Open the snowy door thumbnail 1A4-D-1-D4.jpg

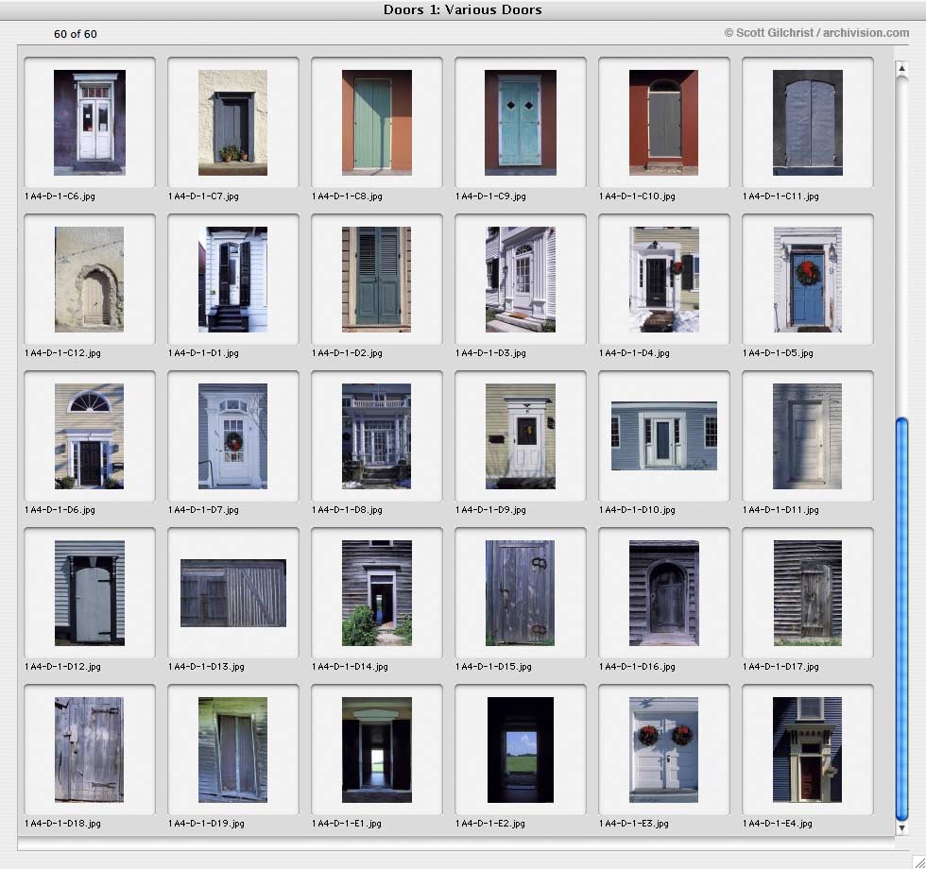click(x=663, y=280)
